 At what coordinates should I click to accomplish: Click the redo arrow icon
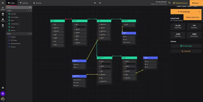[102, 3]
